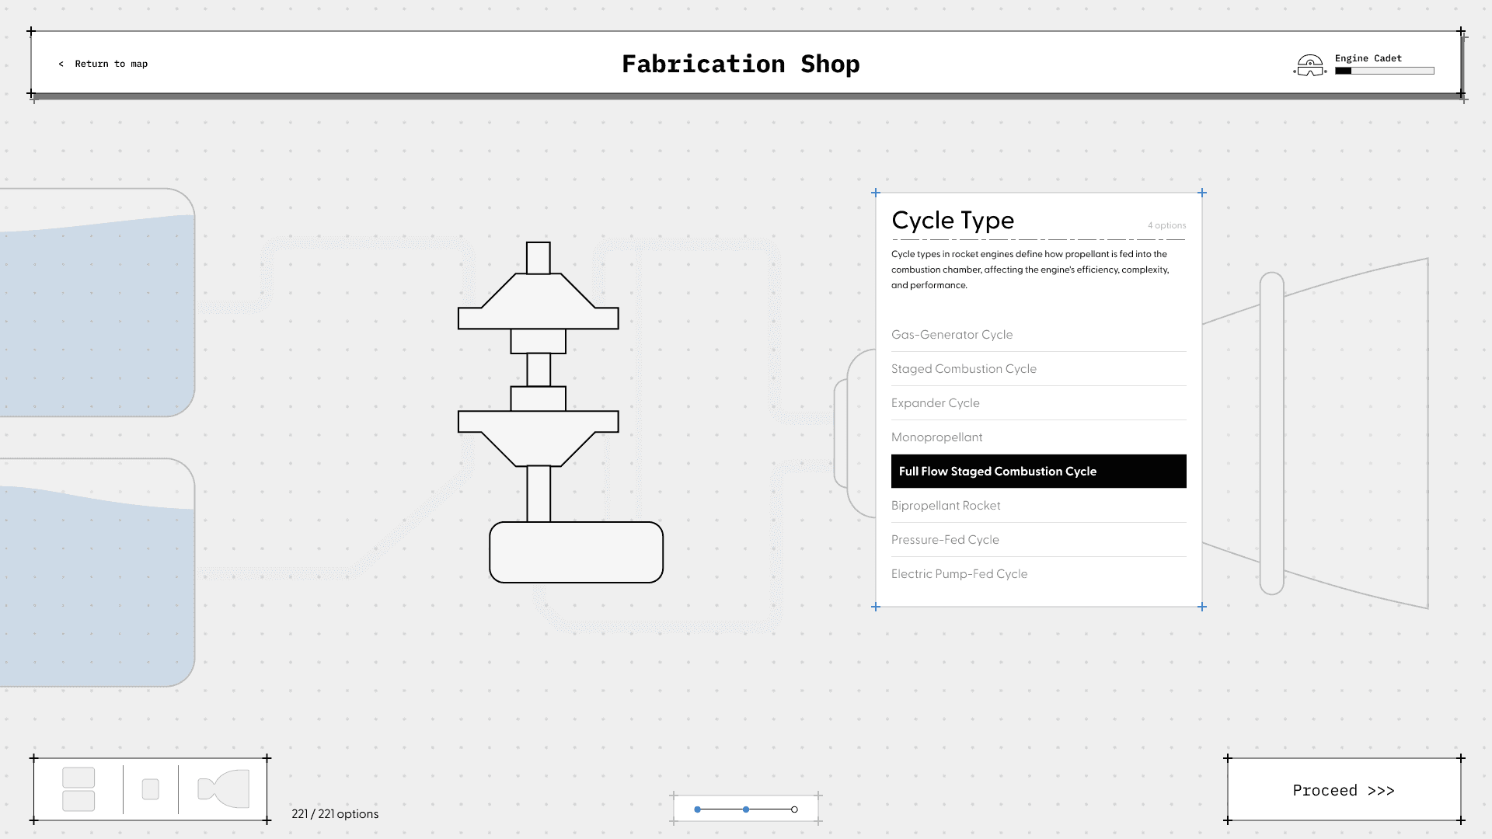The image size is (1492, 839).
Task: Select the combustion chamber icon in the bottom toolbar
Action: click(151, 789)
